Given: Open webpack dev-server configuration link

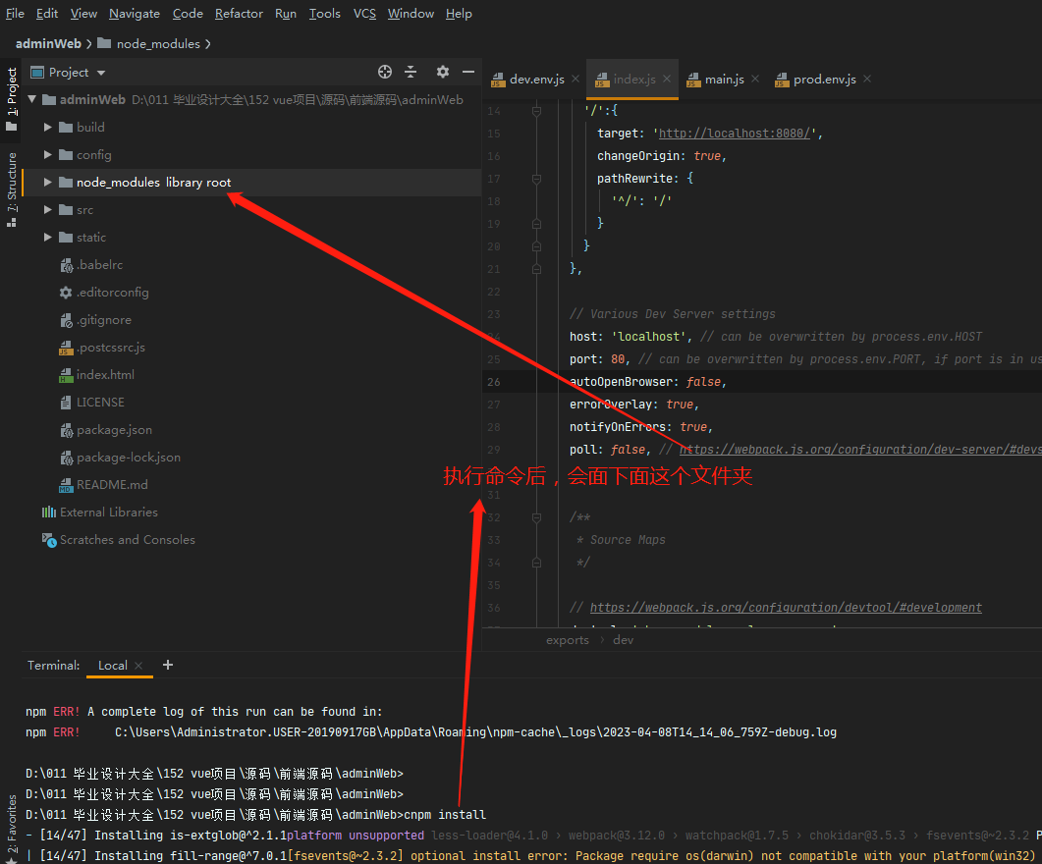Looking at the screenshot, I should point(860,450).
